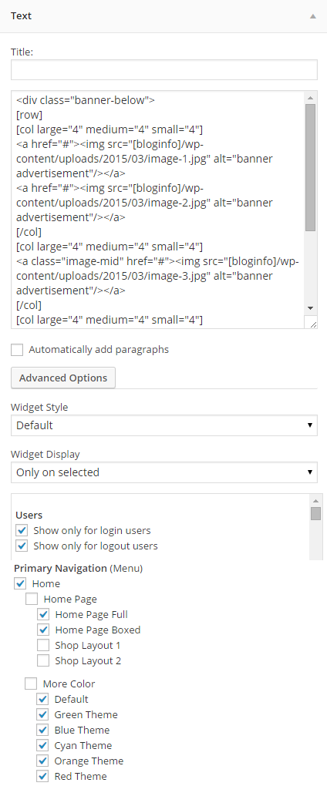Uncheck the Green Theme checkbox

tap(42, 715)
